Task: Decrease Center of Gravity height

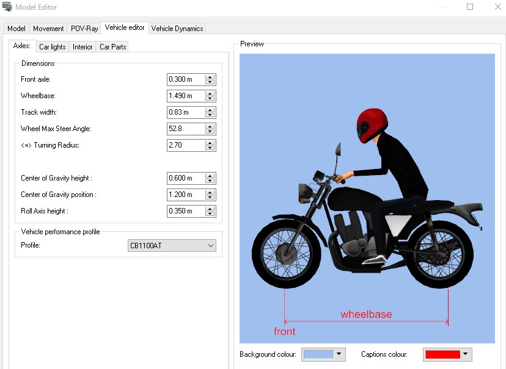Action: pyautogui.click(x=210, y=181)
